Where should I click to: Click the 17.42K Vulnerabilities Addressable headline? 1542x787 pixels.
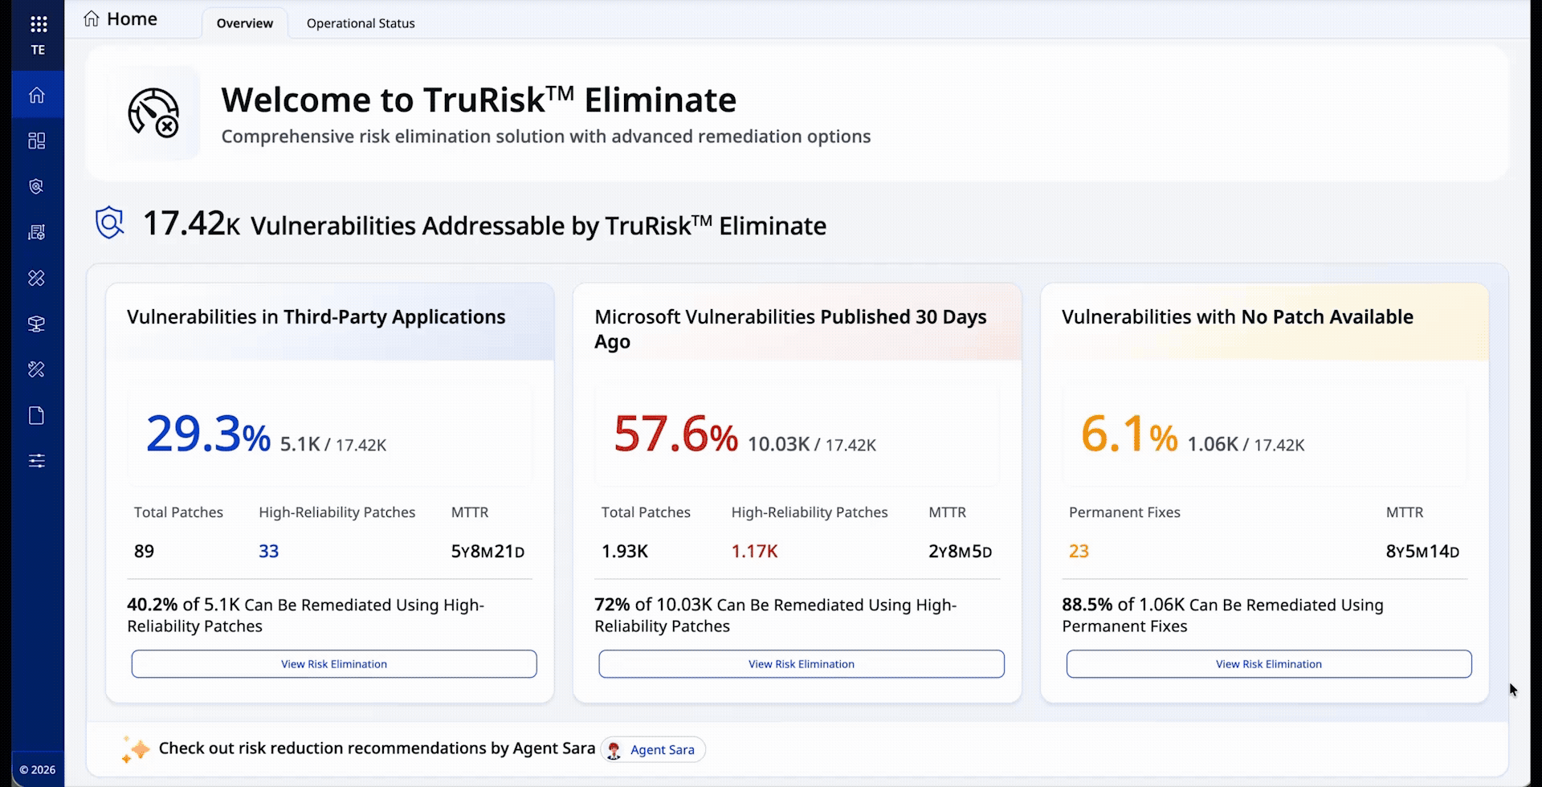click(484, 224)
